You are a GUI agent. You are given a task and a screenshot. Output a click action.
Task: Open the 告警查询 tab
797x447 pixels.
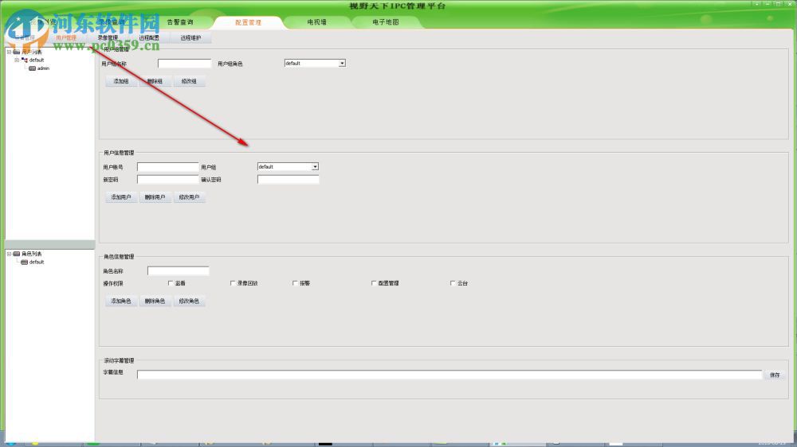pyautogui.click(x=180, y=22)
